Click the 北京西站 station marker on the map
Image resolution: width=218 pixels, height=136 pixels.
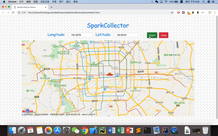tap(90, 79)
